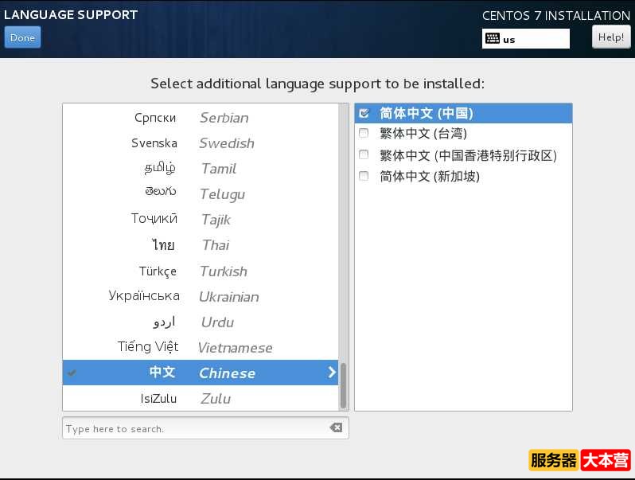Screen dimensions: 635x480
Task: Select the Tajik language entry
Action: click(x=201, y=220)
